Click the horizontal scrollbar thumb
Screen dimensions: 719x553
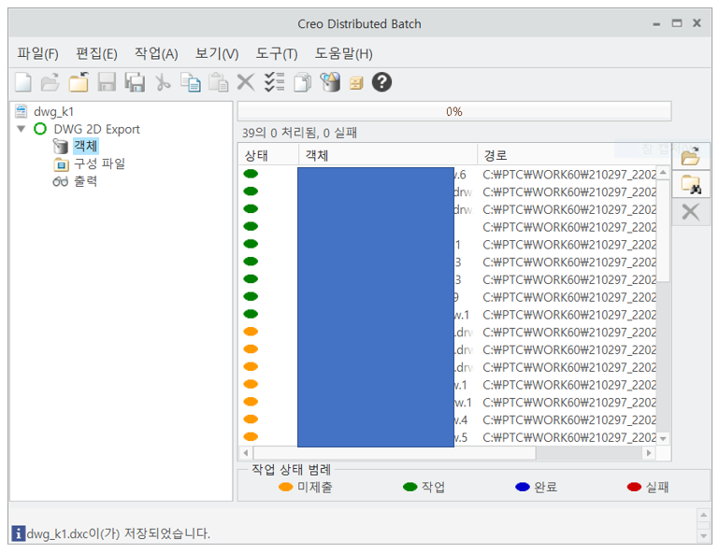[x=395, y=453]
